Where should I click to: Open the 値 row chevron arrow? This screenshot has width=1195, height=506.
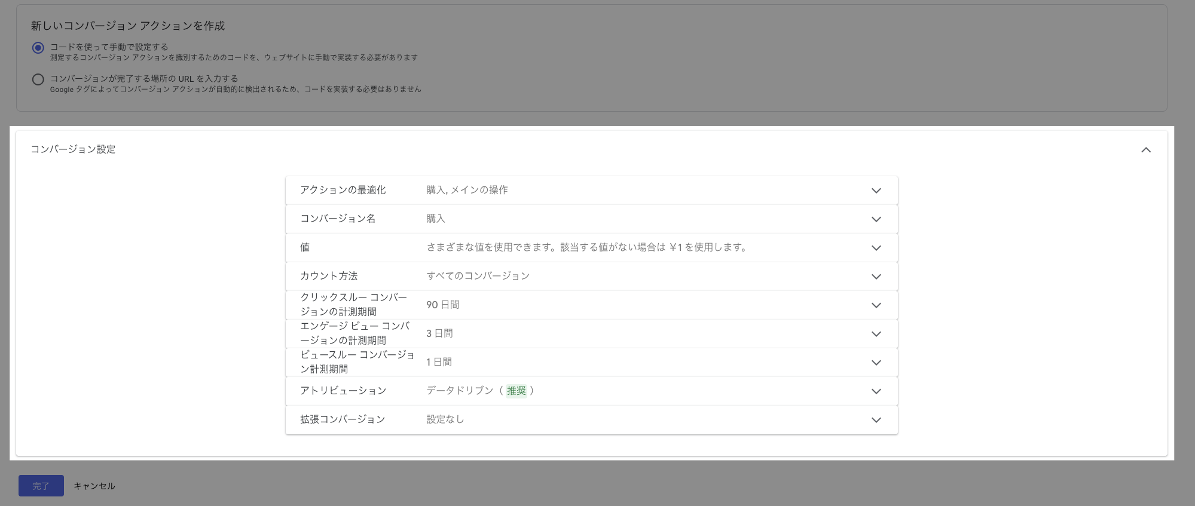click(x=876, y=248)
